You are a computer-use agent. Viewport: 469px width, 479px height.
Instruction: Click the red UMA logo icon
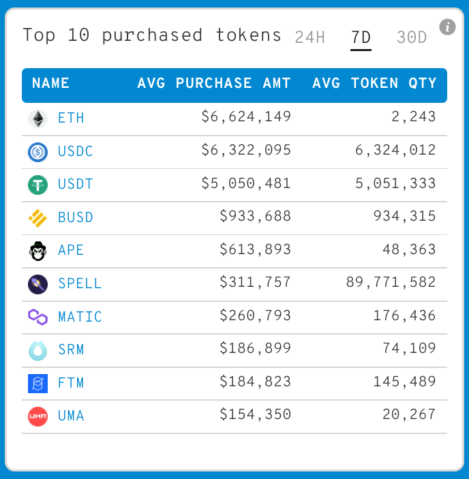click(x=37, y=416)
